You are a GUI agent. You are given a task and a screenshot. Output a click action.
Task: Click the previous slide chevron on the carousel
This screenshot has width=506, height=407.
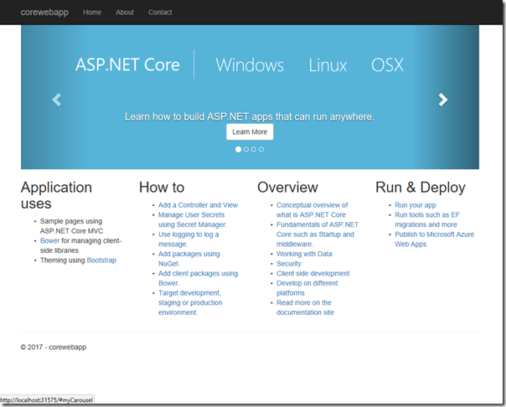coord(56,100)
